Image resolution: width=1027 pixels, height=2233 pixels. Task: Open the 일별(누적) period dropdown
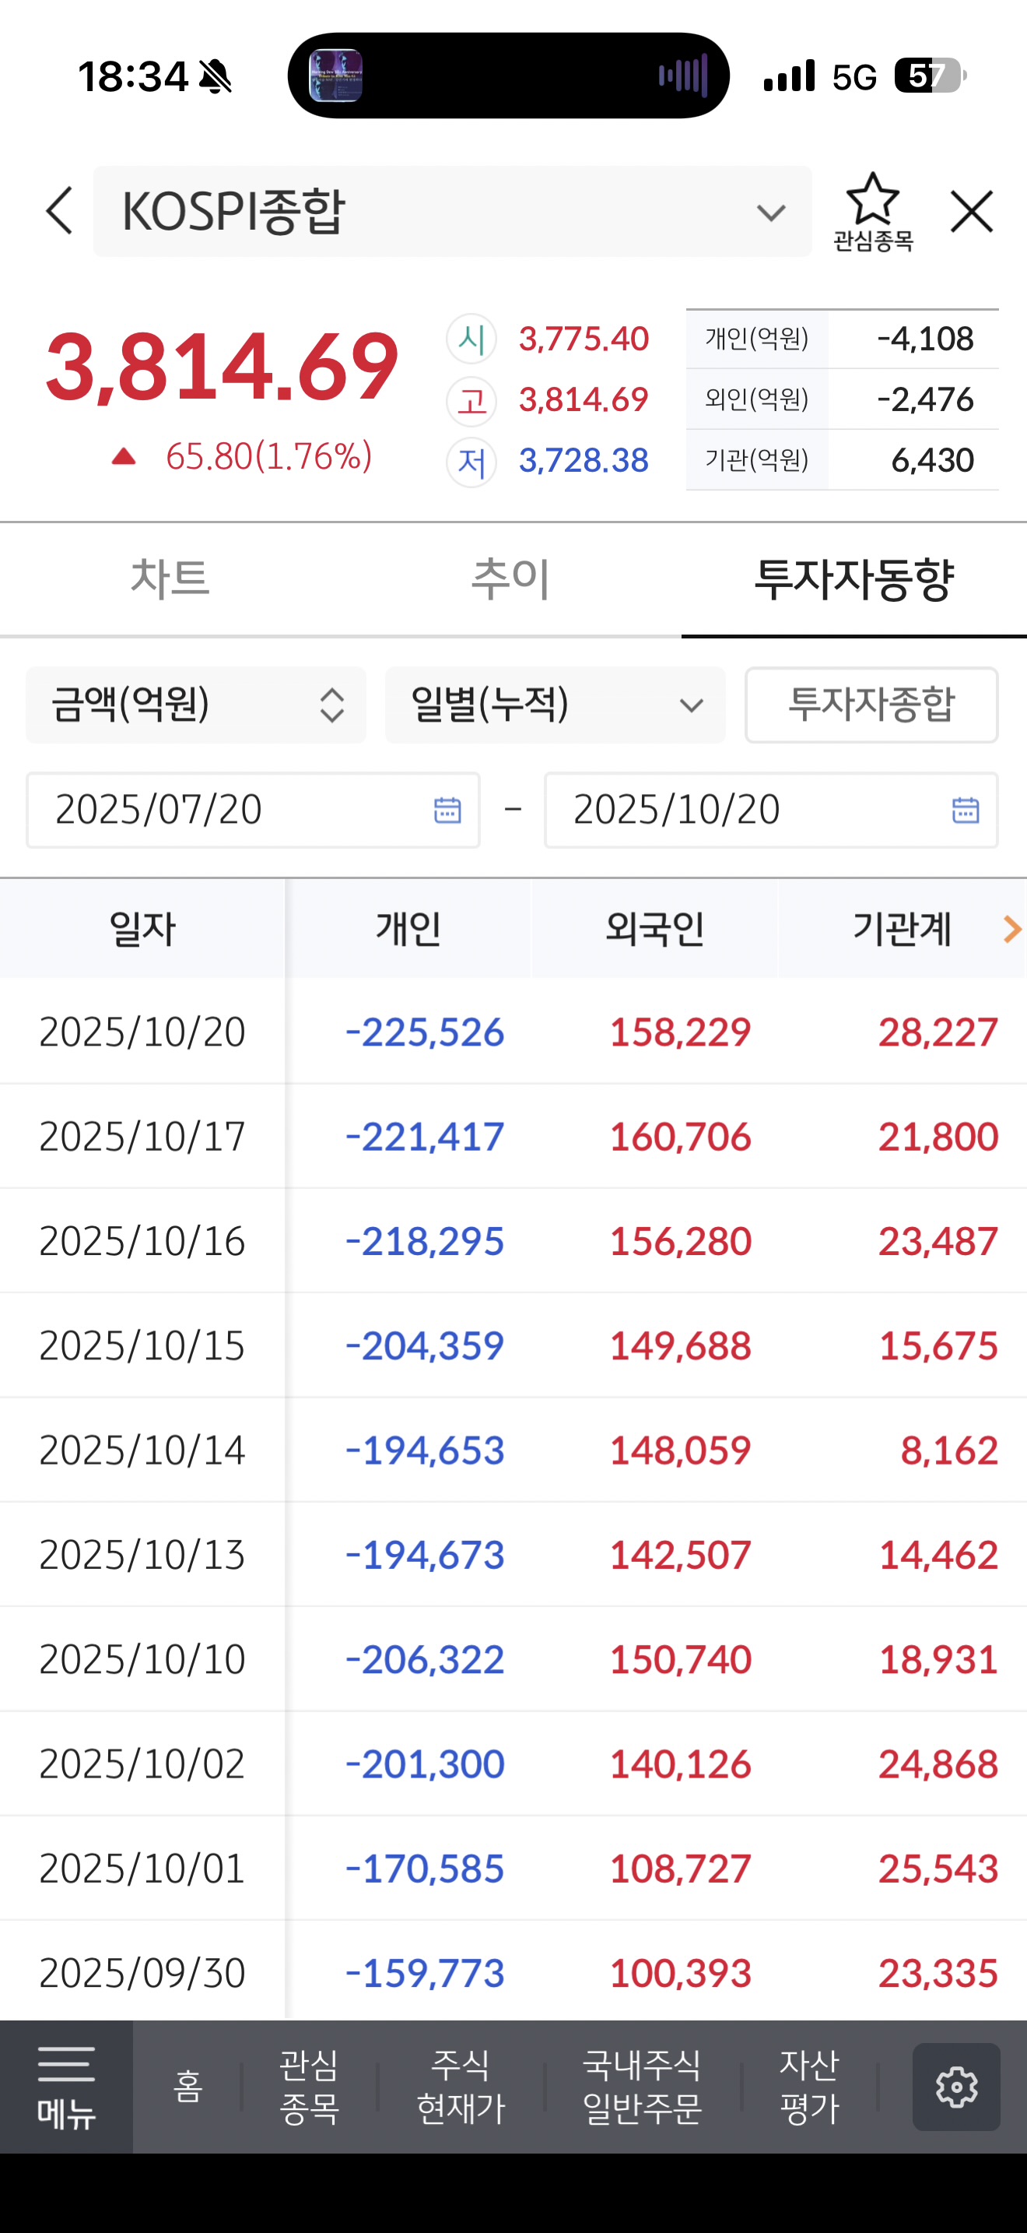click(x=555, y=705)
